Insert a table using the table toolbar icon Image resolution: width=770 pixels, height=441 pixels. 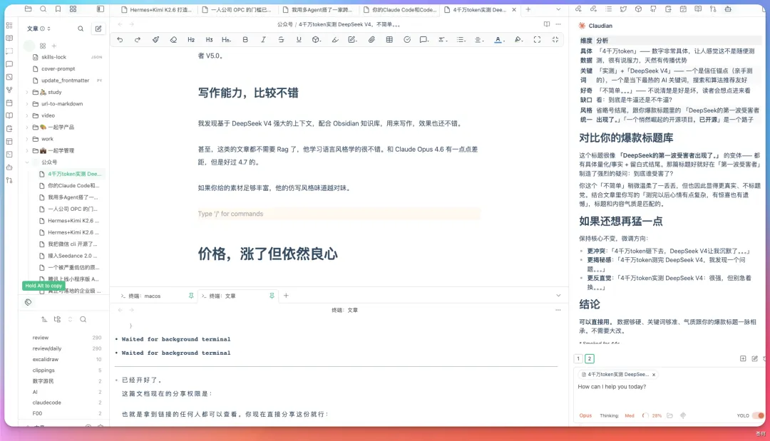click(389, 41)
